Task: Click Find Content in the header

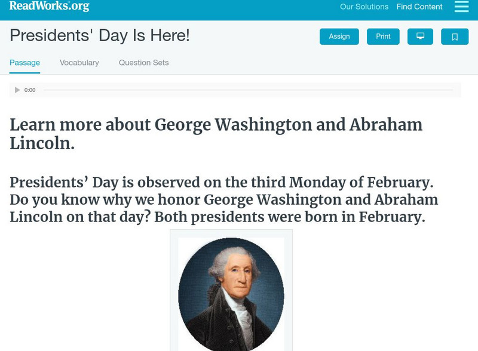Action: point(419,7)
